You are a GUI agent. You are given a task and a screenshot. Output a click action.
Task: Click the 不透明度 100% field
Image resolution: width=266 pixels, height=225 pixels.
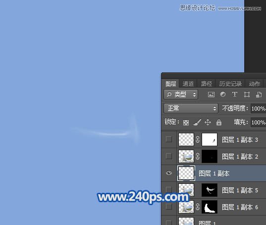(x=258, y=109)
